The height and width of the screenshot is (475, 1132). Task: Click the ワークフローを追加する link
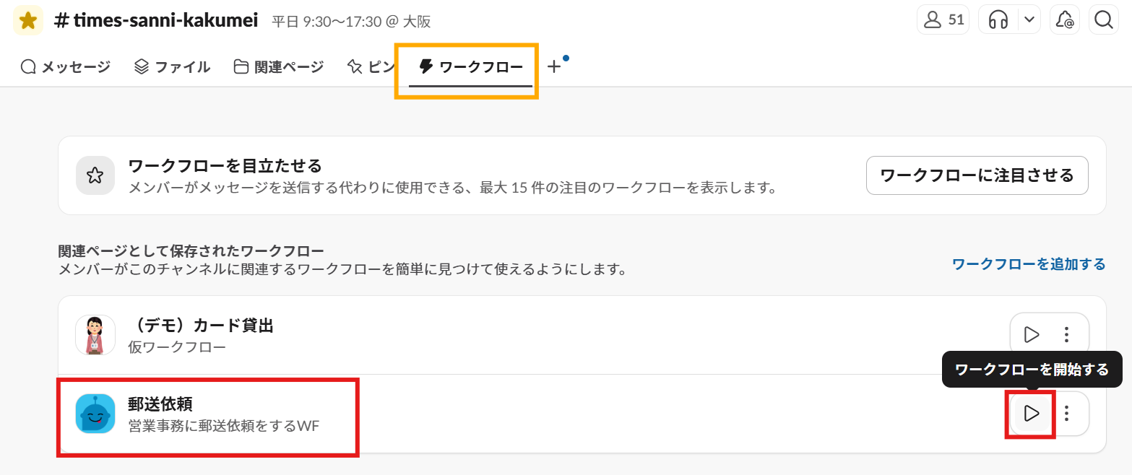(1029, 264)
